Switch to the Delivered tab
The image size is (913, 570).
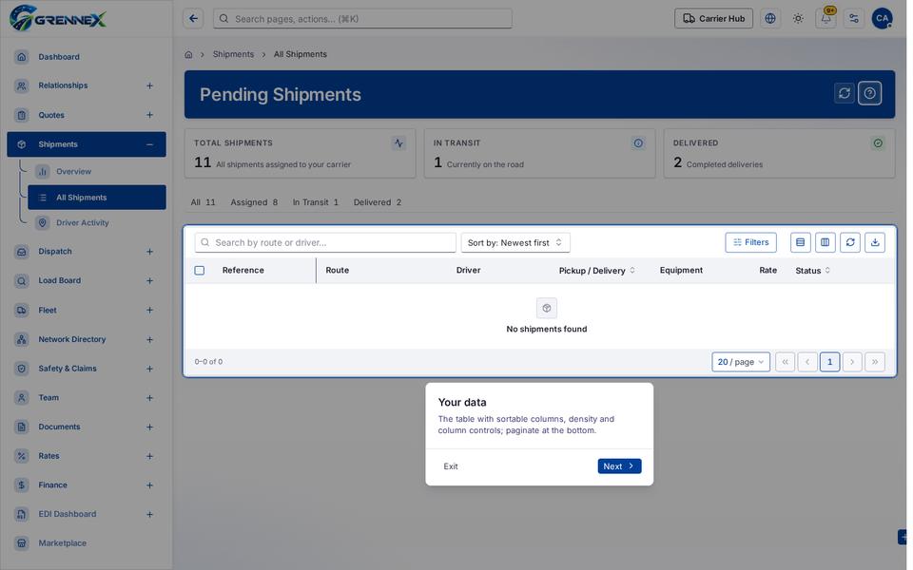click(378, 202)
